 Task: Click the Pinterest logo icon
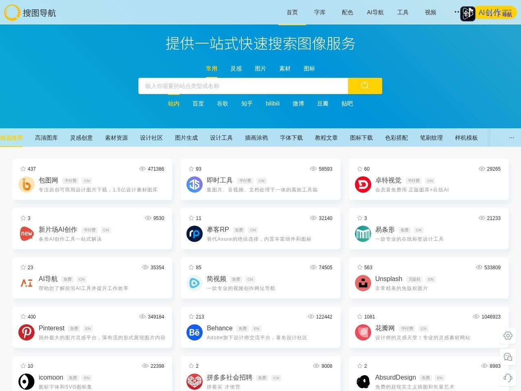point(26,332)
